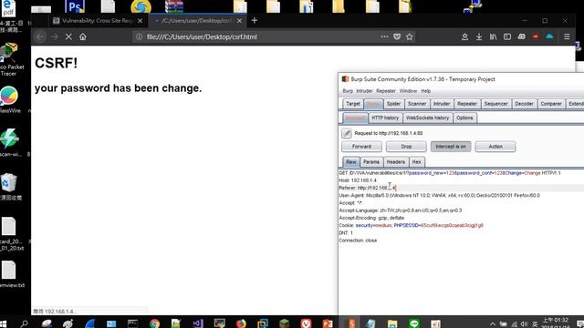
Task: Select the Headers request view tab
Action: pyautogui.click(x=395, y=162)
